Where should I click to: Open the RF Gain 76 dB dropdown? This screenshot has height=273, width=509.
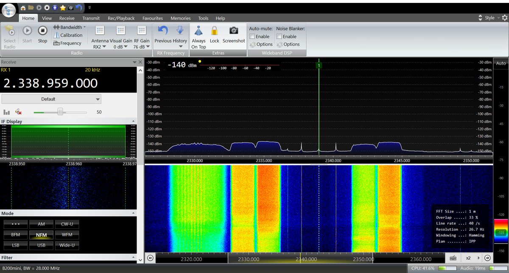coord(142,37)
